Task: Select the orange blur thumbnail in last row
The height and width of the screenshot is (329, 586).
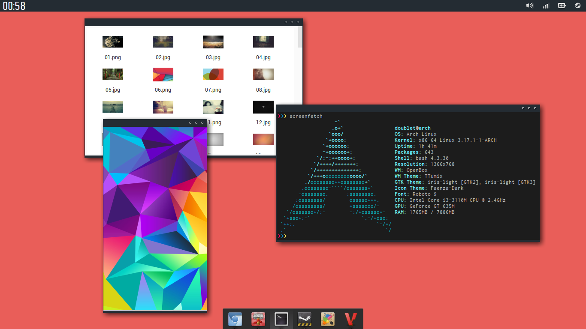Action: 263,139
